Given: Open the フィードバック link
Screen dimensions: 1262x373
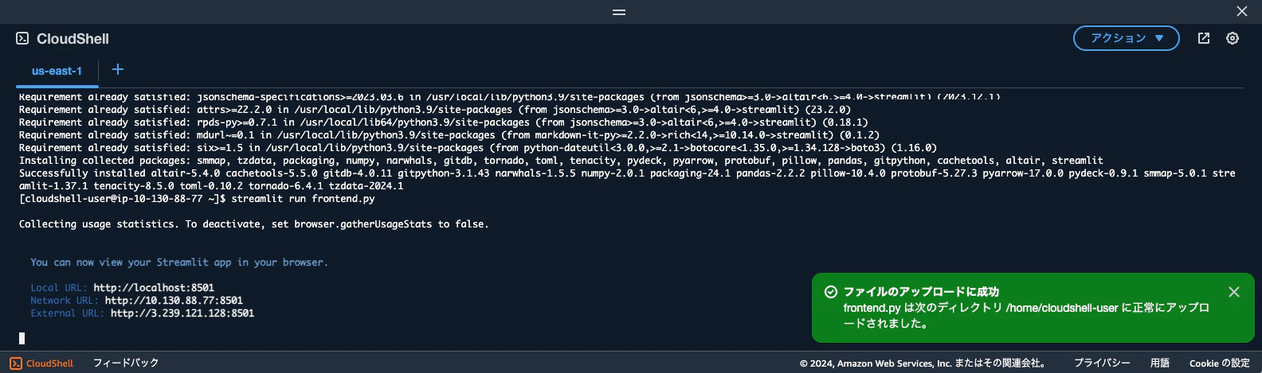Looking at the screenshot, I should tap(126, 363).
